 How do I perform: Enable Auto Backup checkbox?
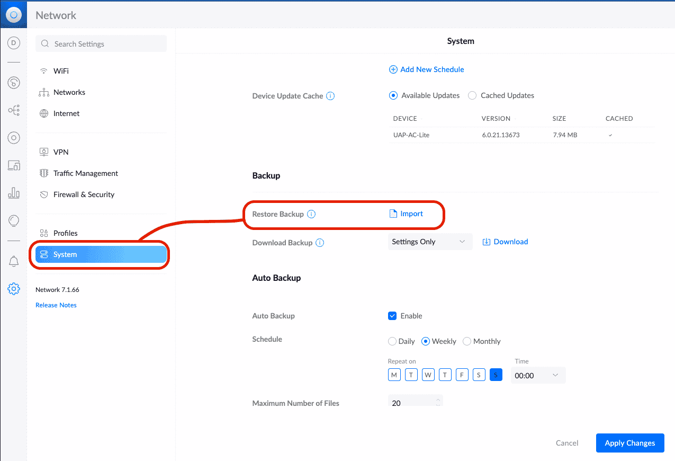tap(392, 315)
